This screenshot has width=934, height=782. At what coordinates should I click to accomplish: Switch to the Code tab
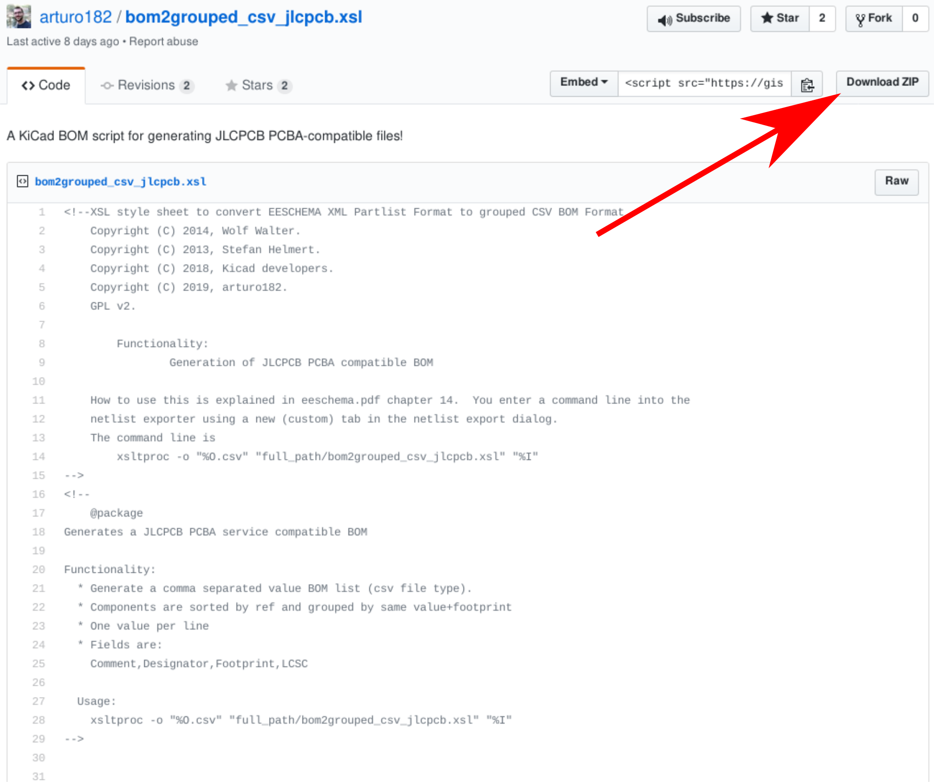click(x=46, y=85)
